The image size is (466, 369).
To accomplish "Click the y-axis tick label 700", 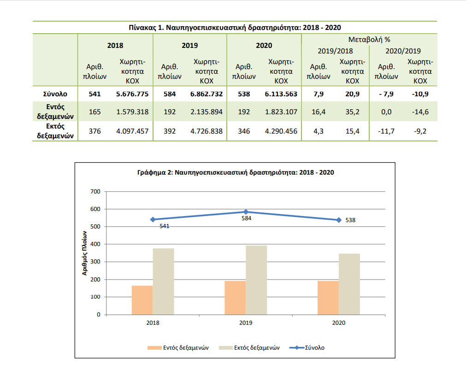I will coord(95,192).
